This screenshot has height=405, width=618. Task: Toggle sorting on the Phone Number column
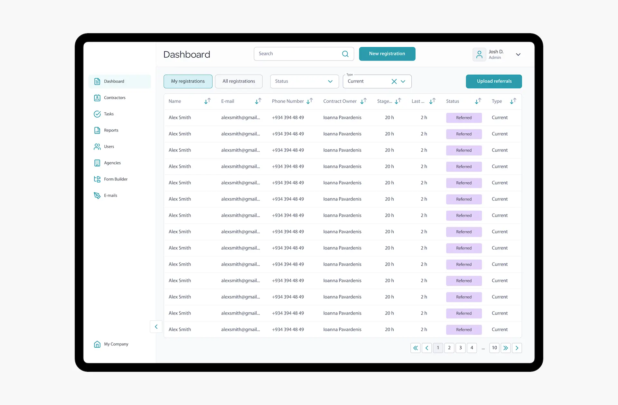tap(310, 101)
